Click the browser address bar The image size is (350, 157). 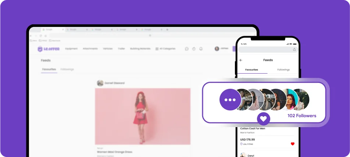click(x=150, y=36)
